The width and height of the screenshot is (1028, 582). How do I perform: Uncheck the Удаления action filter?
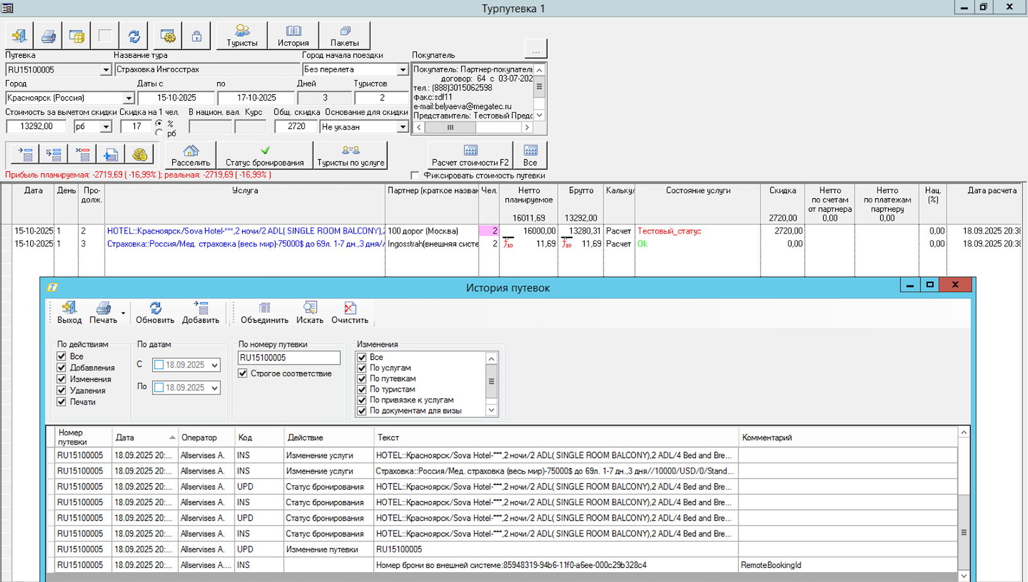[x=62, y=390]
